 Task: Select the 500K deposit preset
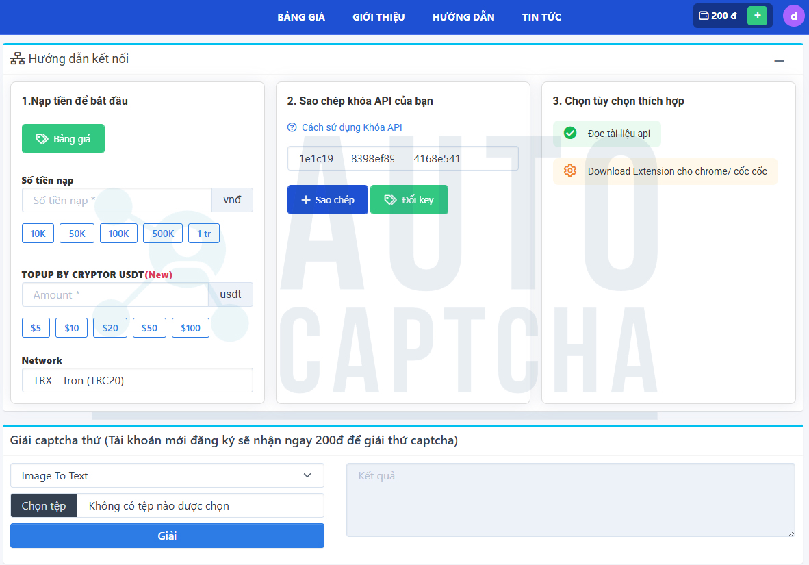pyautogui.click(x=162, y=233)
